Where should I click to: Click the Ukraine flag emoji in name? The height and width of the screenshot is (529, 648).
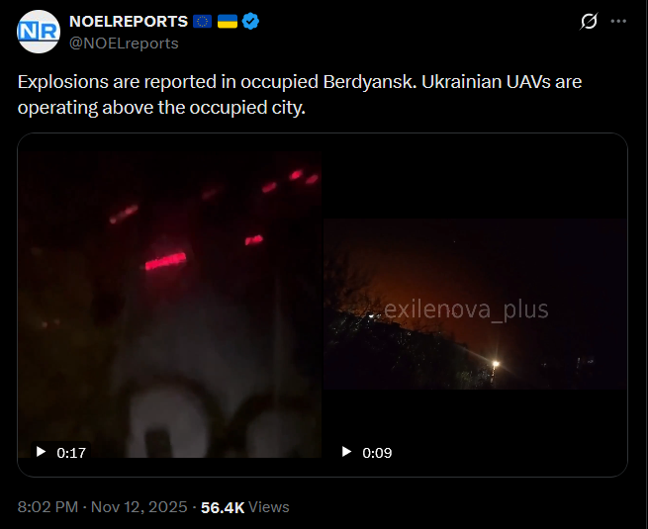pos(228,21)
